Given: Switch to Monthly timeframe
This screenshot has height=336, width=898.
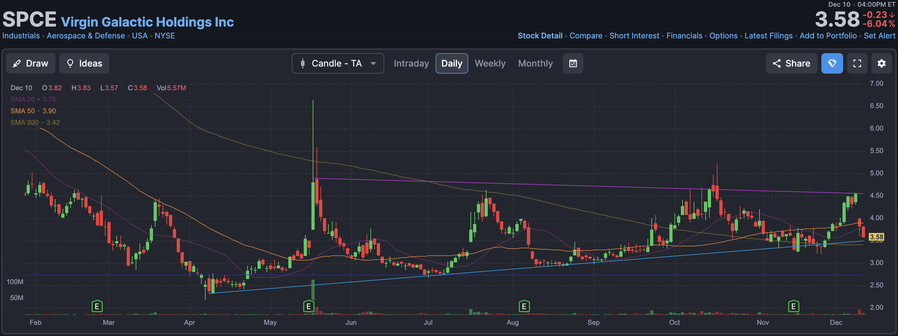Looking at the screenshot, I should [x=536, y=63].
